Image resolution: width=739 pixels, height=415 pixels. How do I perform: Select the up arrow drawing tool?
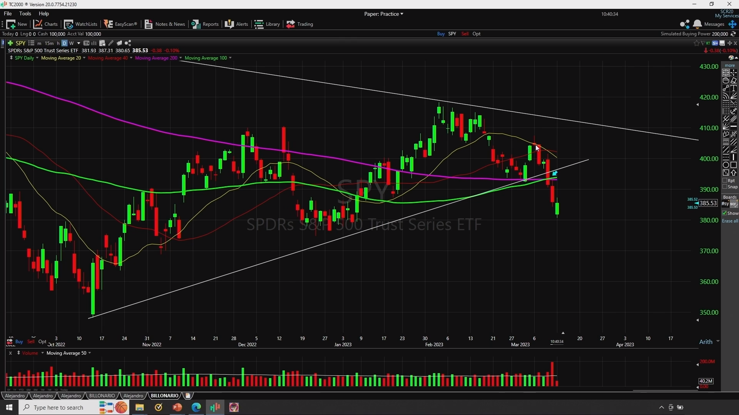pos(734,173)
